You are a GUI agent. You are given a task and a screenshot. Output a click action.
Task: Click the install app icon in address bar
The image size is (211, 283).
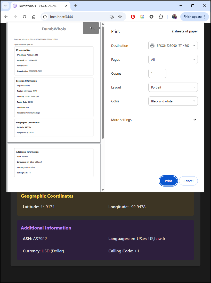[111, 17]
